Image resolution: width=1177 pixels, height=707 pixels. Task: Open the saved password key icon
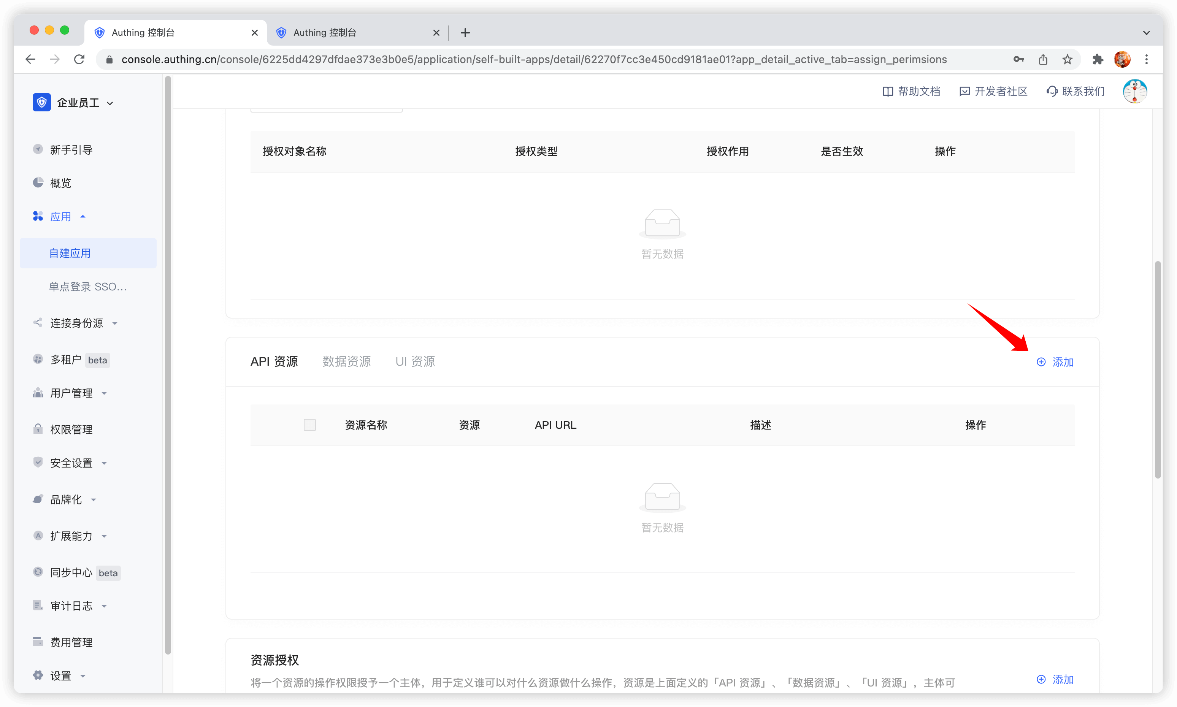(x=1018, y=60)
